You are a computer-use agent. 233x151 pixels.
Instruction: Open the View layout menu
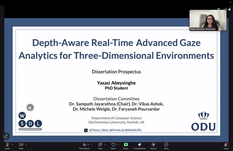(x=226, y=9)
